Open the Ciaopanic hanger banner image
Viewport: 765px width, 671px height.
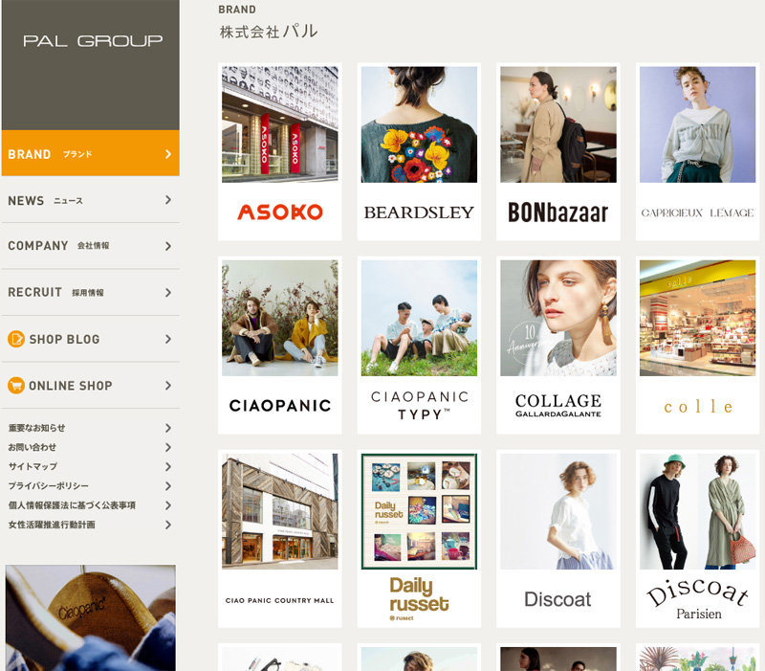(x=91, y=617)
